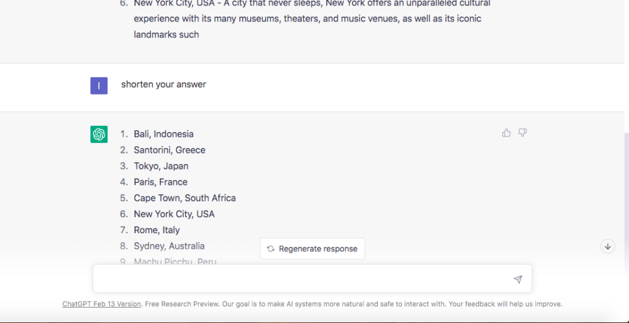Click the Regenerate response button
The image size is (629, 323).
coord(312,249)
